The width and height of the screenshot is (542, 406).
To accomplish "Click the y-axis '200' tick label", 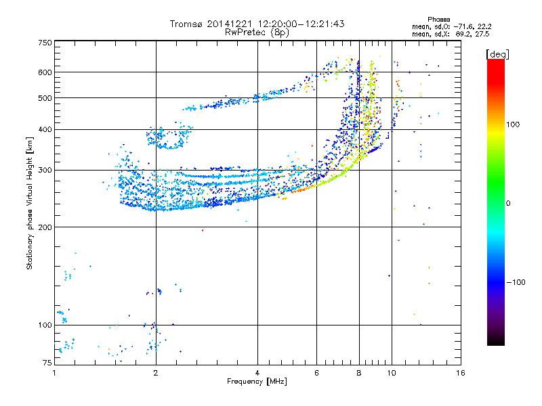I will pos(45,227).
